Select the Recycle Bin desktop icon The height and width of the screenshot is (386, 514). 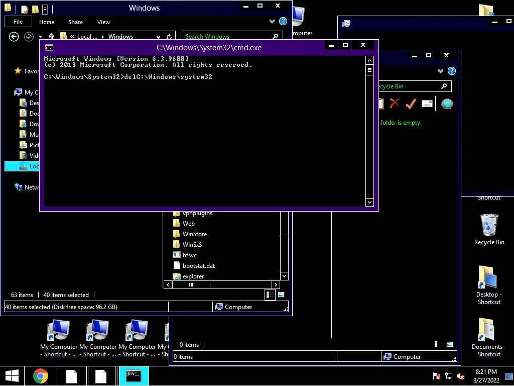(489, 229)
